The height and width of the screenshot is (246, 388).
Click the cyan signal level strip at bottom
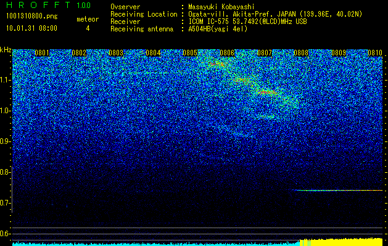pyautogui.click(x=156, y=244)
